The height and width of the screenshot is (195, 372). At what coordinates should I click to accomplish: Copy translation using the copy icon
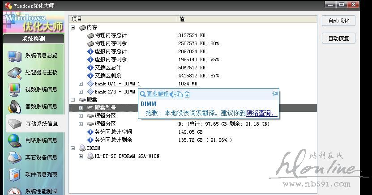[180, 94]
